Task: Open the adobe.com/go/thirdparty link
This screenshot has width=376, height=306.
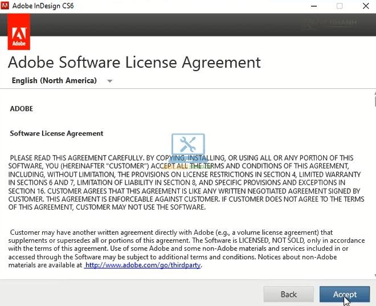Action: pyautogui.click(x=142, y=265)
